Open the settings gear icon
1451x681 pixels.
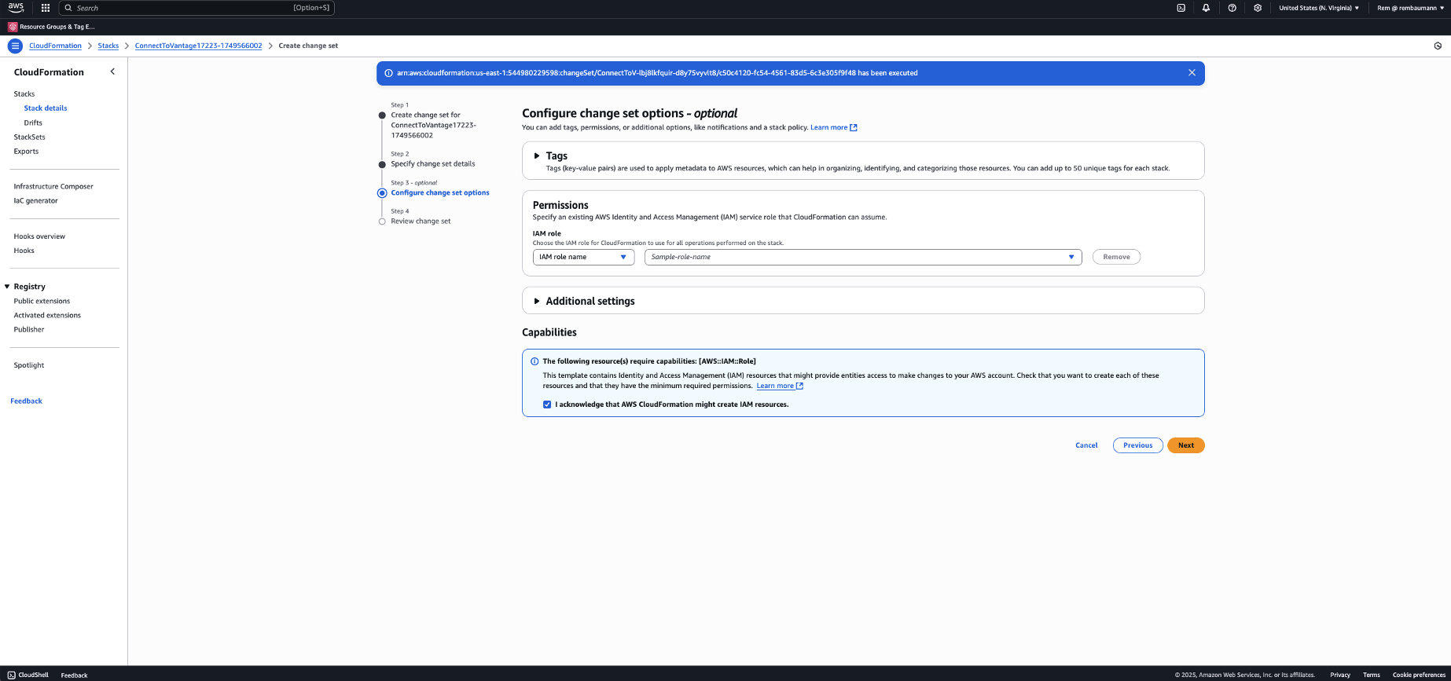(1258, 8)
